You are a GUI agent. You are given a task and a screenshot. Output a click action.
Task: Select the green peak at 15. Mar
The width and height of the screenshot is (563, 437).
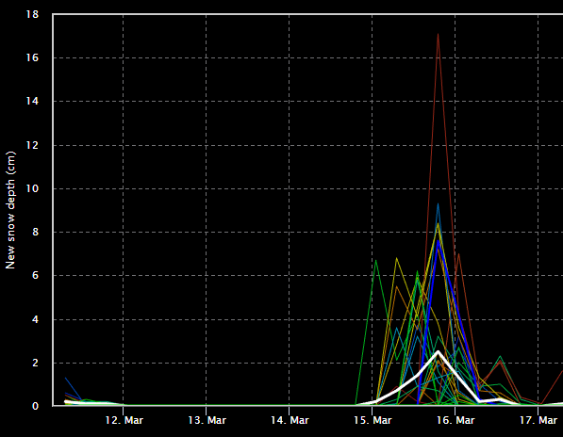pyautogui.click(x=375, y=260)
